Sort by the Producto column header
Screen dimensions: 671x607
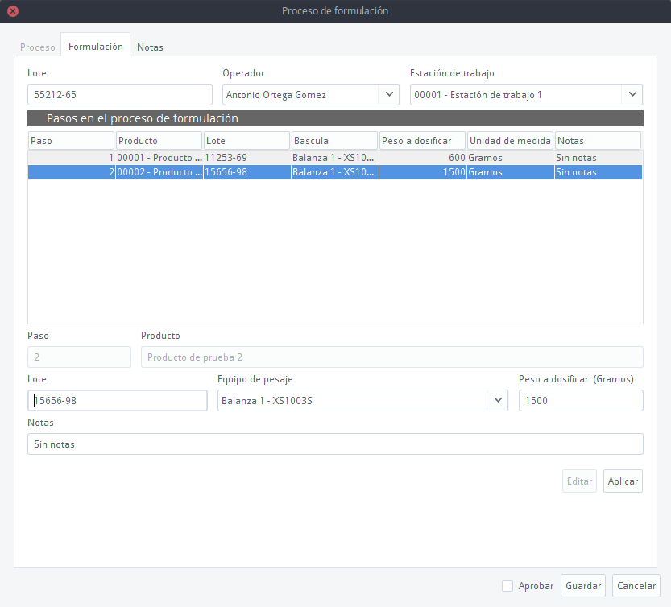(x=159, y=141)
